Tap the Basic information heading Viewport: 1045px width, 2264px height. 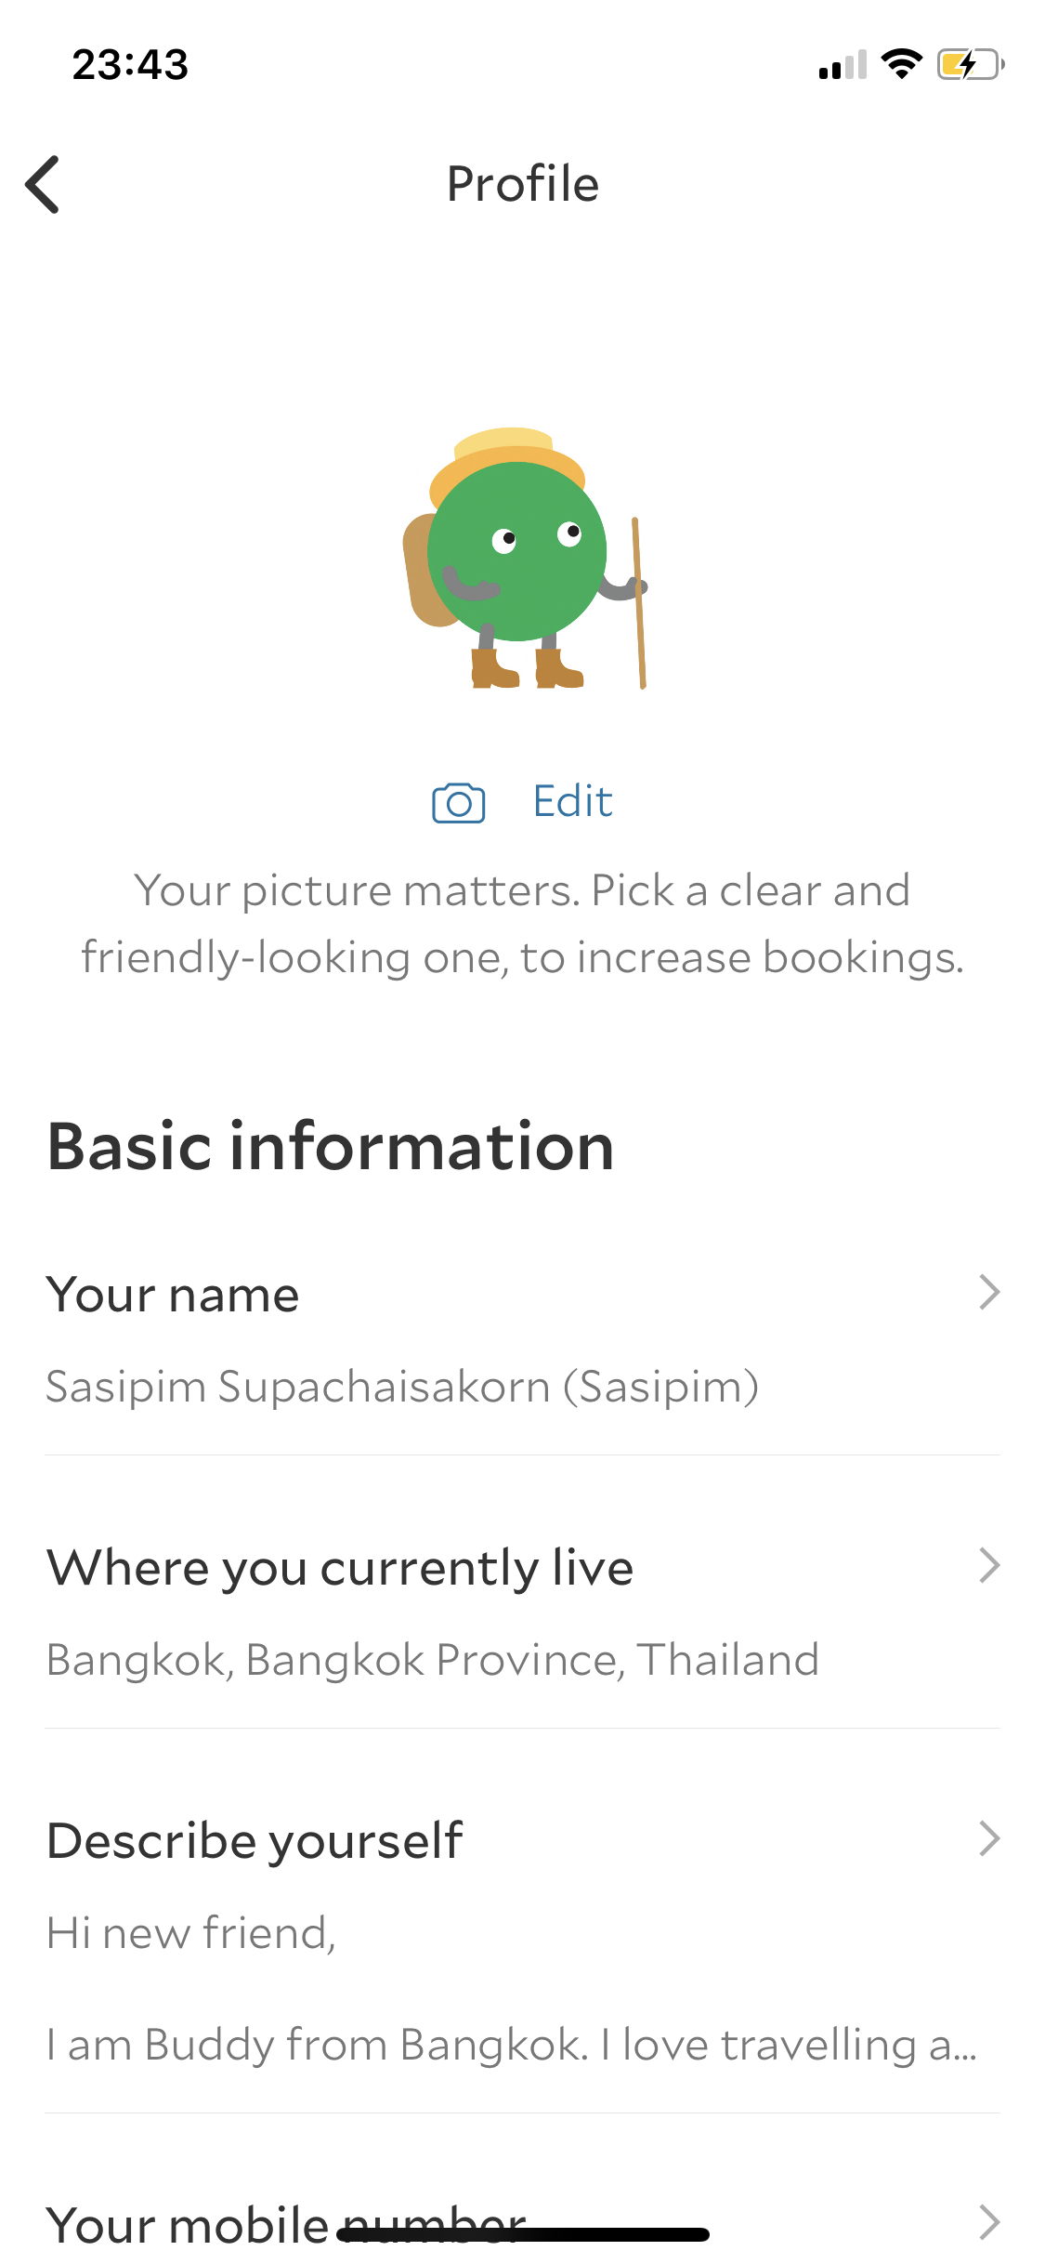pos(331,1146)
